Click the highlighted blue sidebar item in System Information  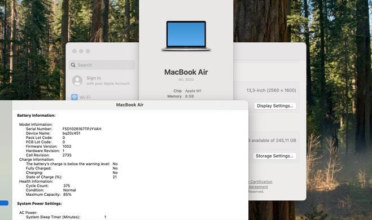pyautogui.click(x=4, y=203)
